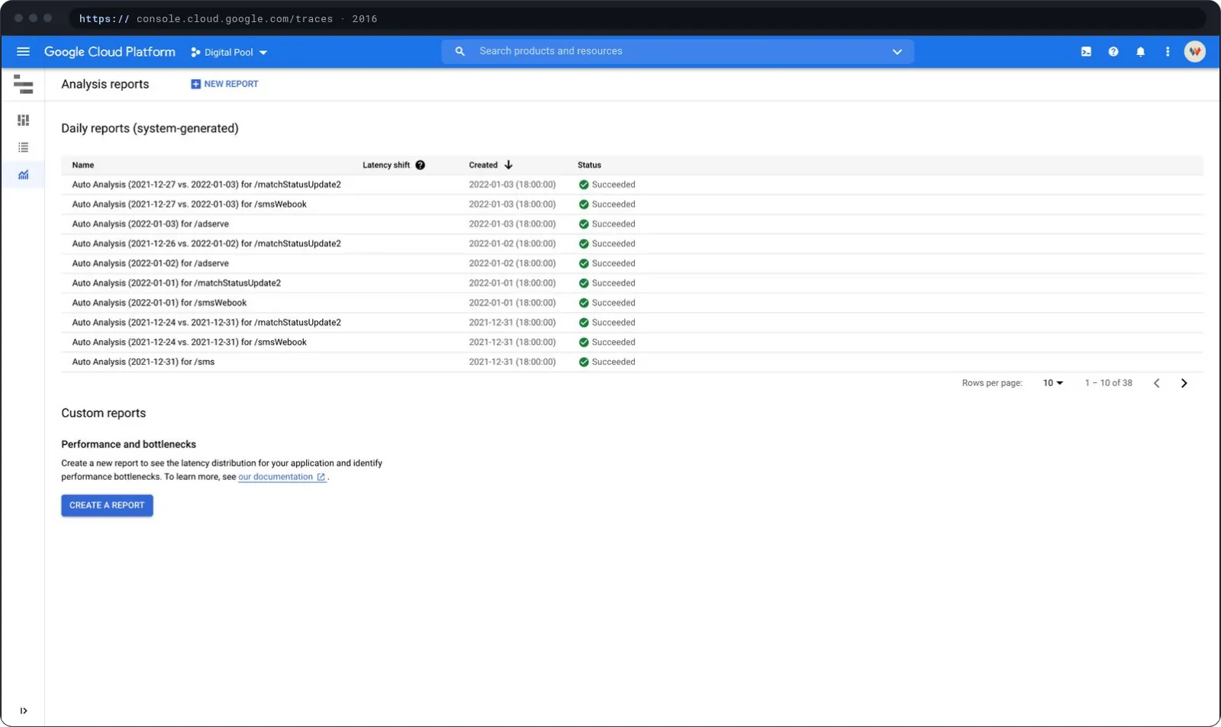
Task: Go to Trace overview dashboard icon
Action: (x=24, y=120)
